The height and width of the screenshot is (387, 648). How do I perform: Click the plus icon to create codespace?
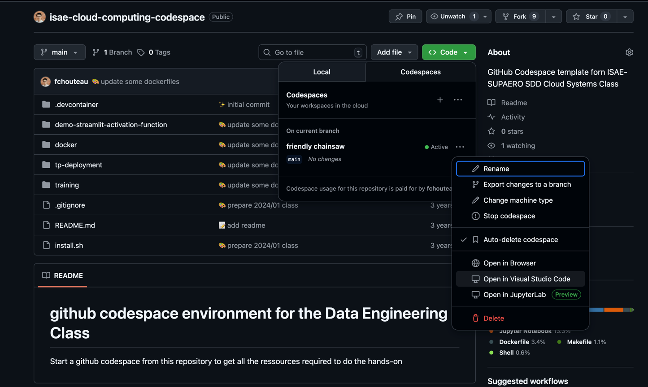pos(440,100)
